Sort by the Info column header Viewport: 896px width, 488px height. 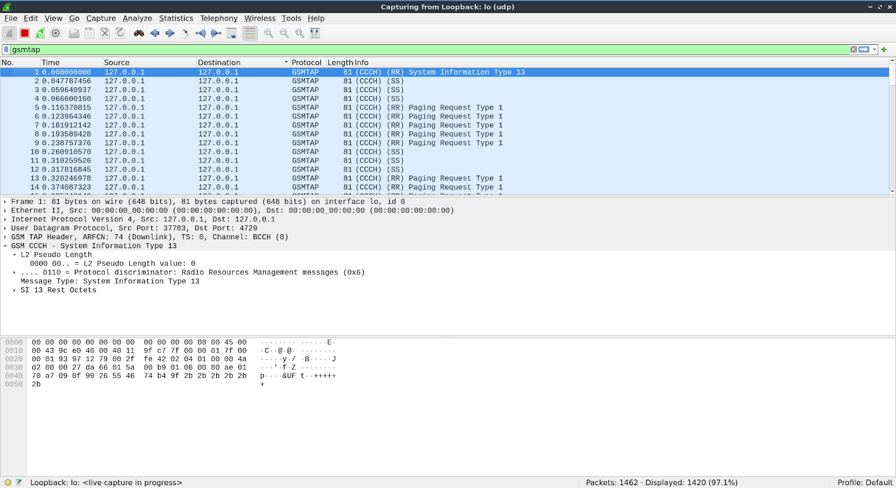[620, 63]
